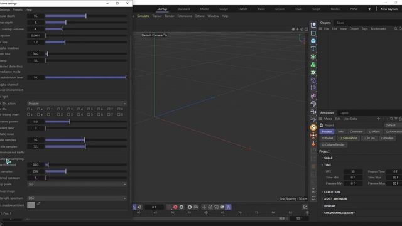The image size is (402, 226).
Task: Add a camera from the side palette
Action: point(313,112)
